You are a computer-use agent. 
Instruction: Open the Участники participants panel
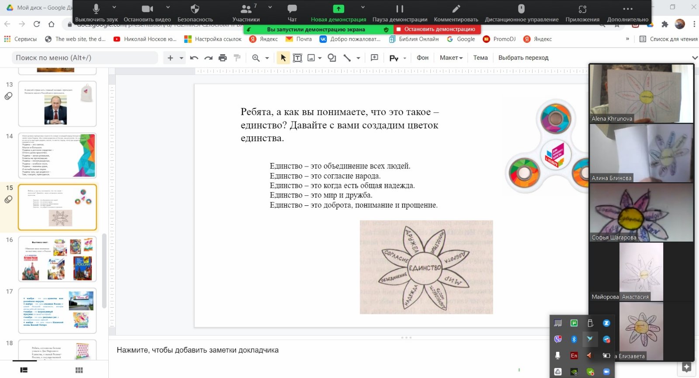246,13
